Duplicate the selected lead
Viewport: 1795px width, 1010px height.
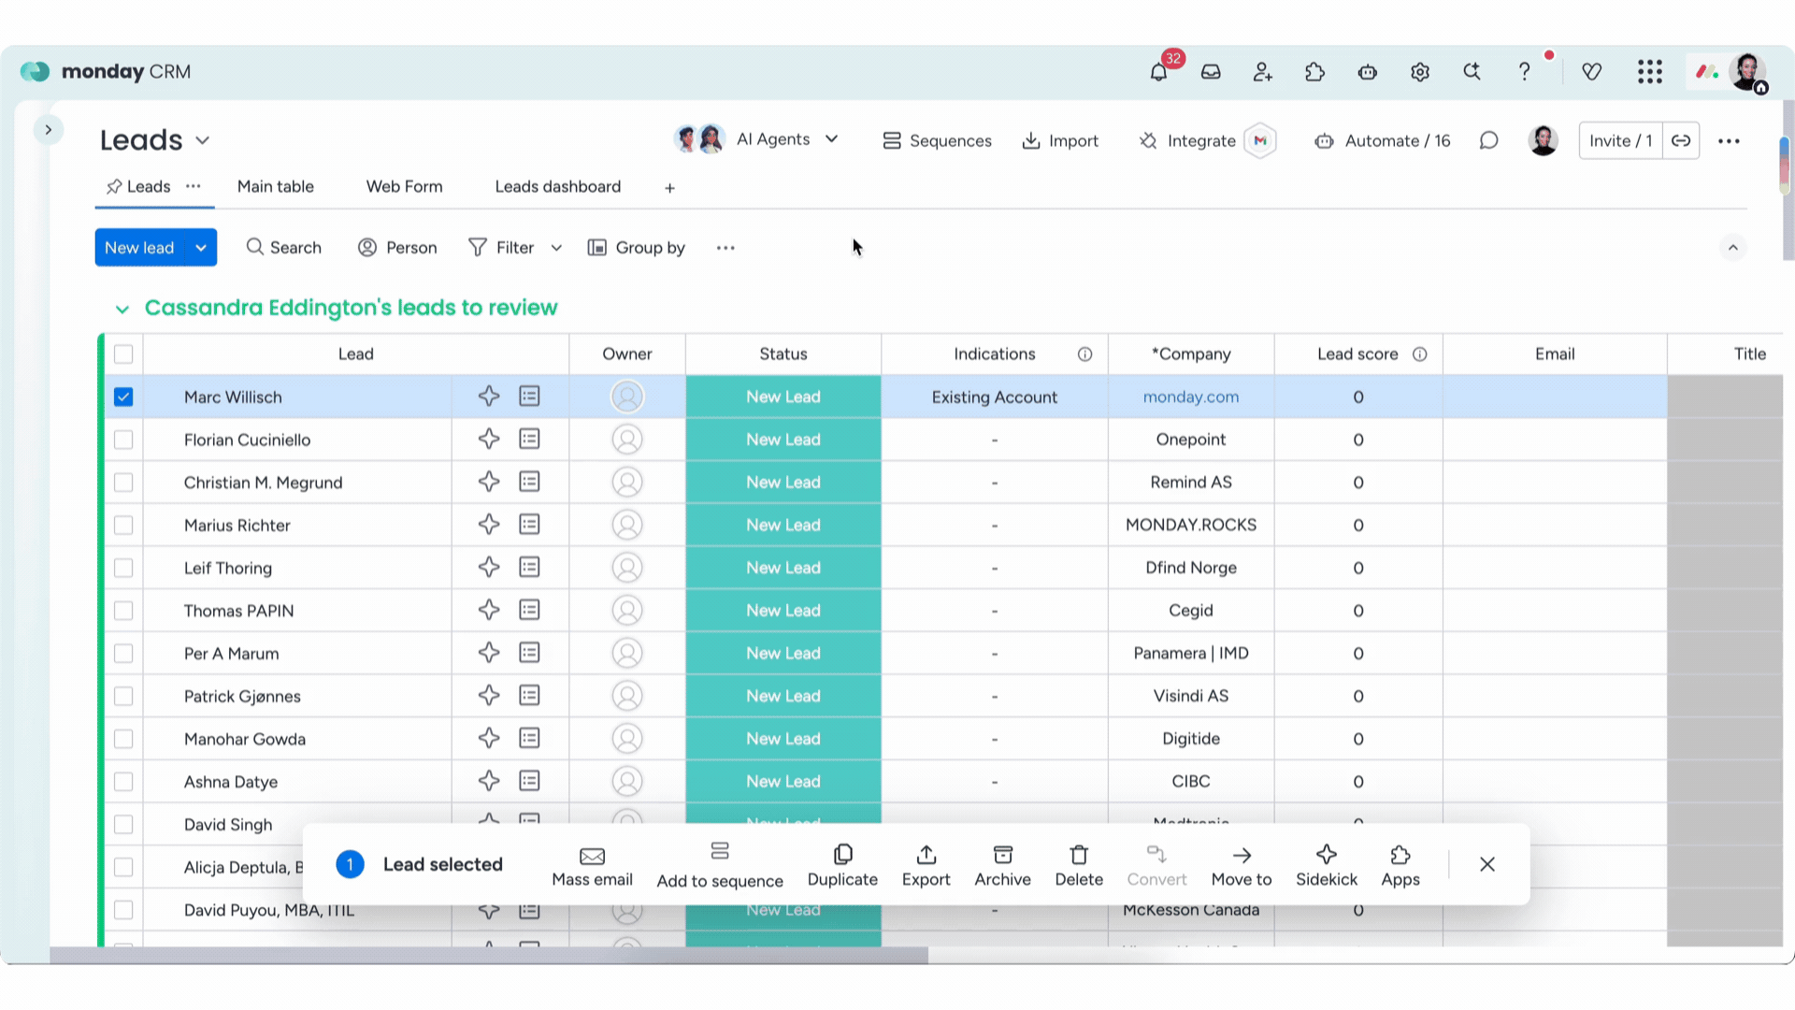coord(842,866)
